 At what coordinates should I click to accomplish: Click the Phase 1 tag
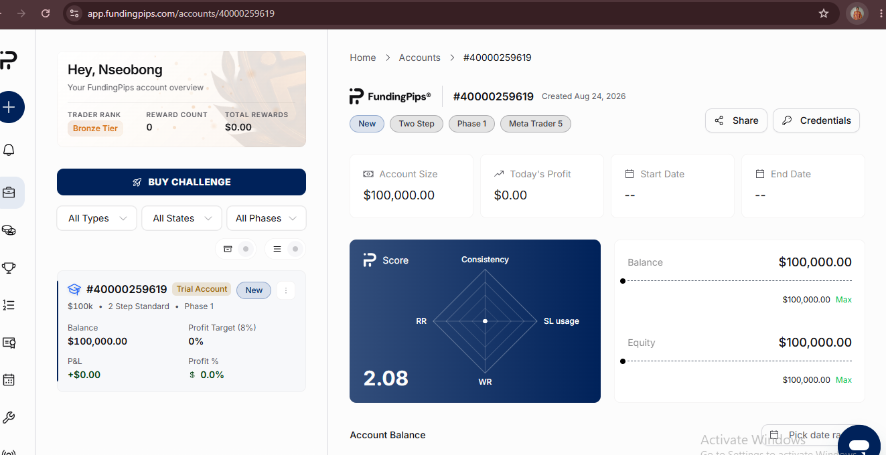pos(472,124)
